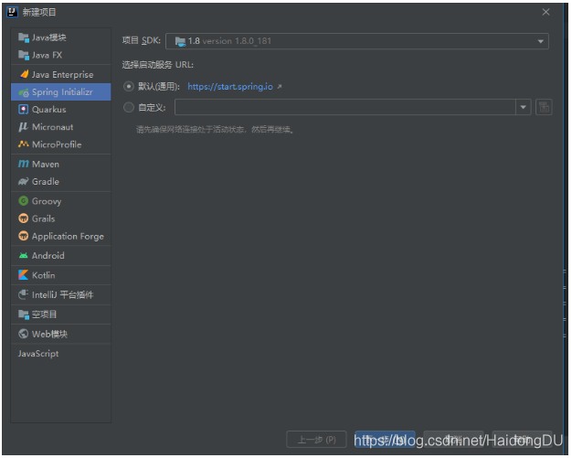Select Application Forge generator
The height and width of the screenshot is (458, 572).
click(61, 236)
